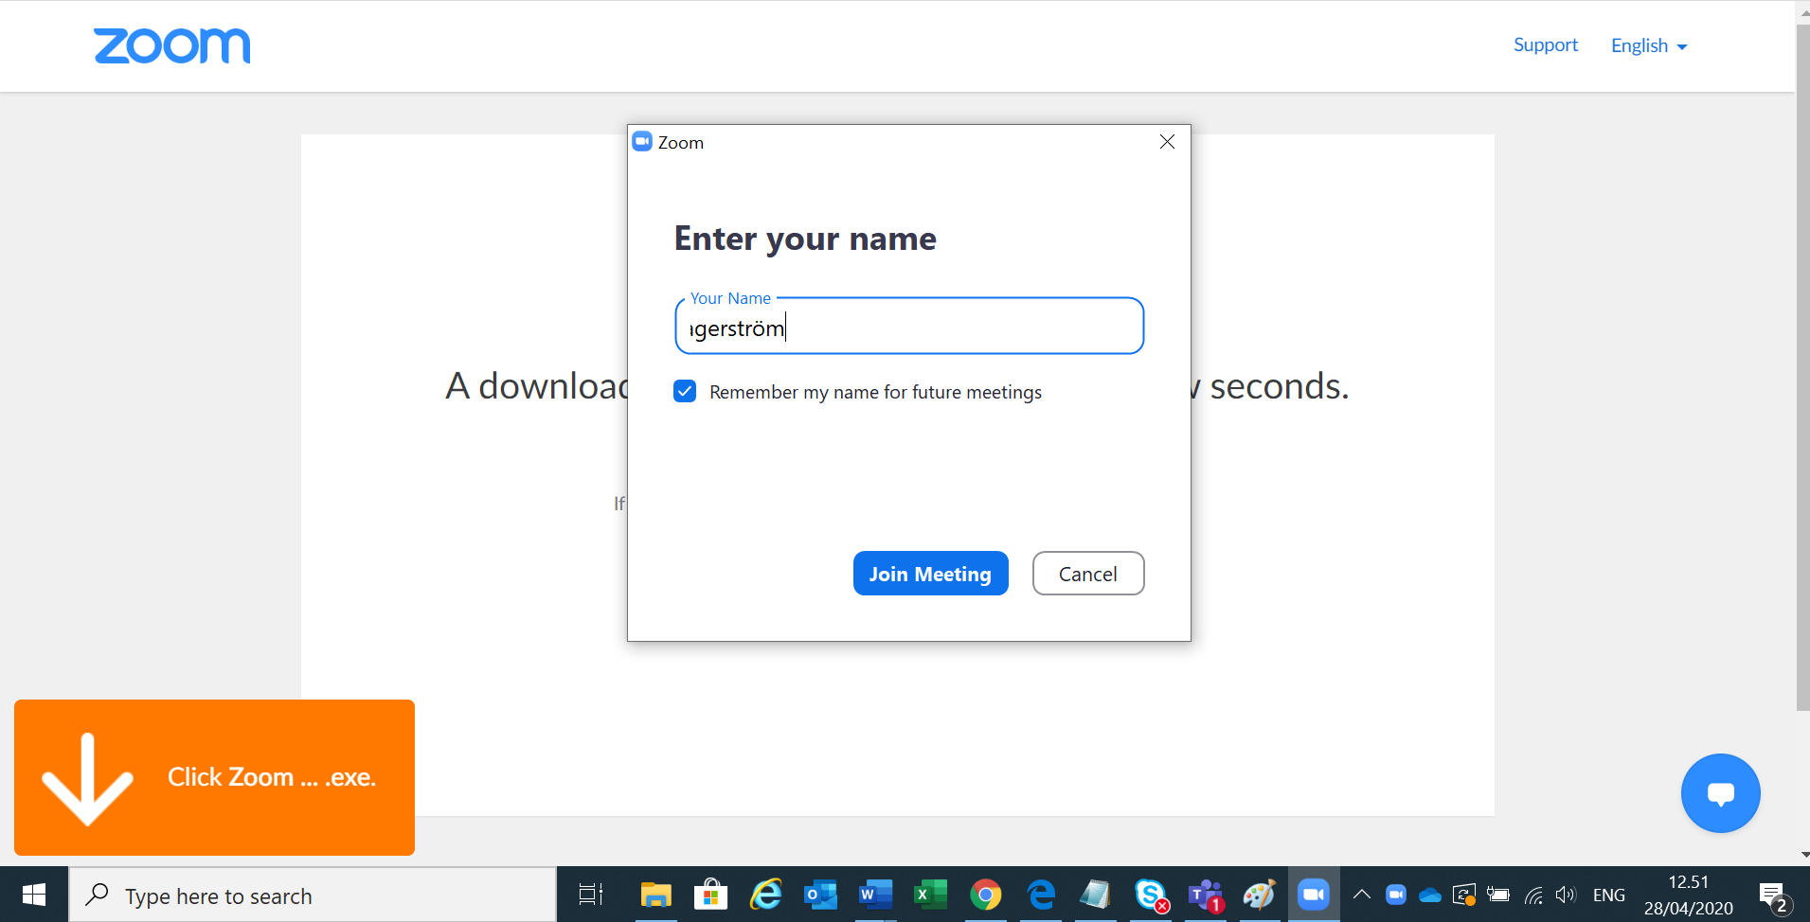Click the browser vertical scrollbar

point(1801,379)
